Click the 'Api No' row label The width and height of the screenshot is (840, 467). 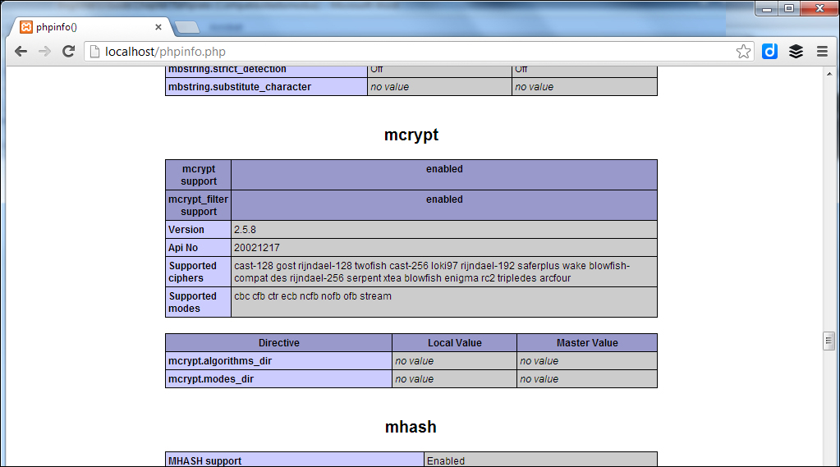(182, 247)
